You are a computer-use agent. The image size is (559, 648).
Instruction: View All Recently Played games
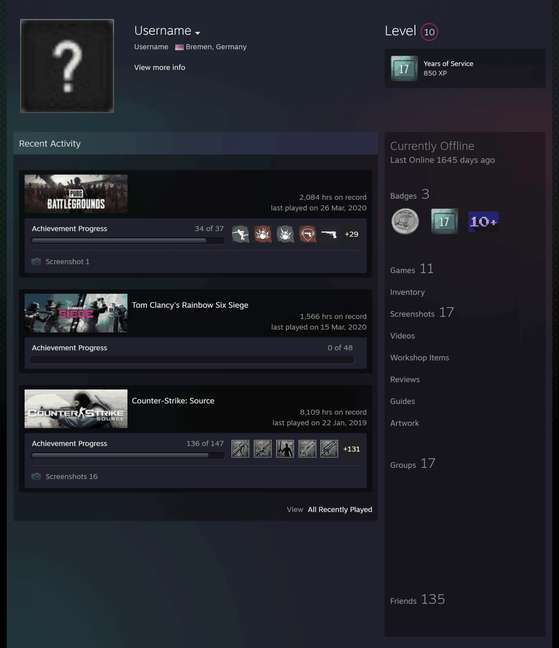click(340, 510)
